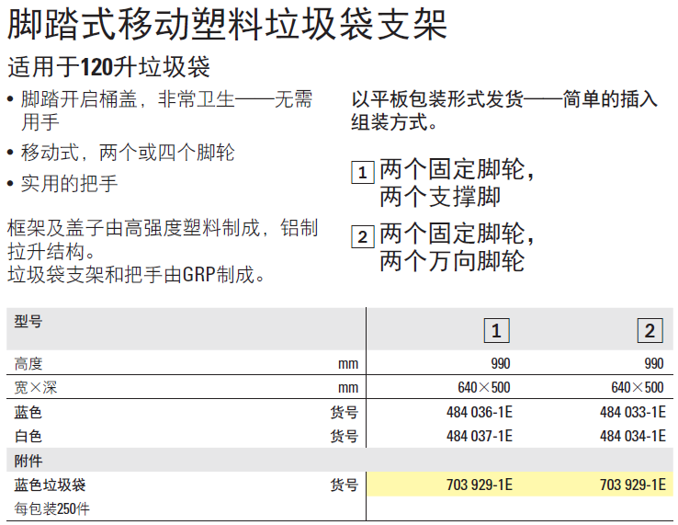Click mm unit in 高度 row
Image resolution: width=678 pixels, height=525 pixels.
point(348,364)
